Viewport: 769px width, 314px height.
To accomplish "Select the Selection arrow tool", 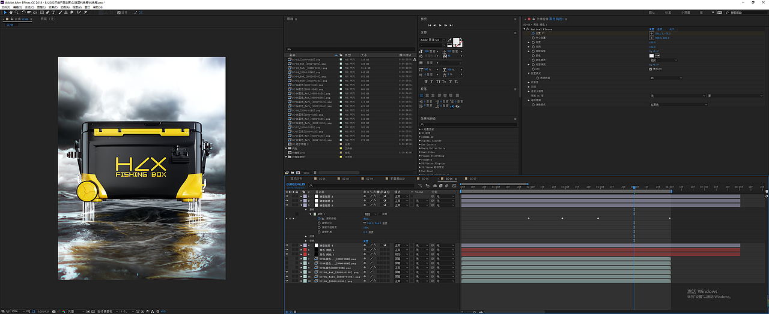I will [5, 13].
